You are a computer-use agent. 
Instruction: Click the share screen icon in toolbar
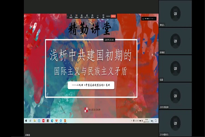click(x=82, y=16)
